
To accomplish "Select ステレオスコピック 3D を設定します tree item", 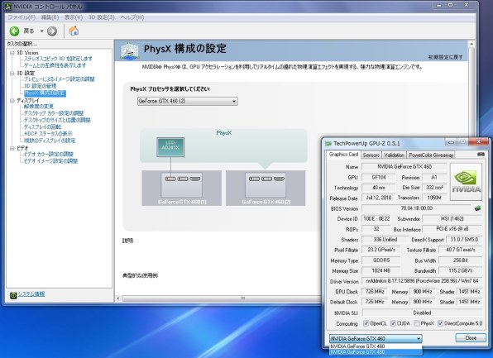I will (58, 59).
